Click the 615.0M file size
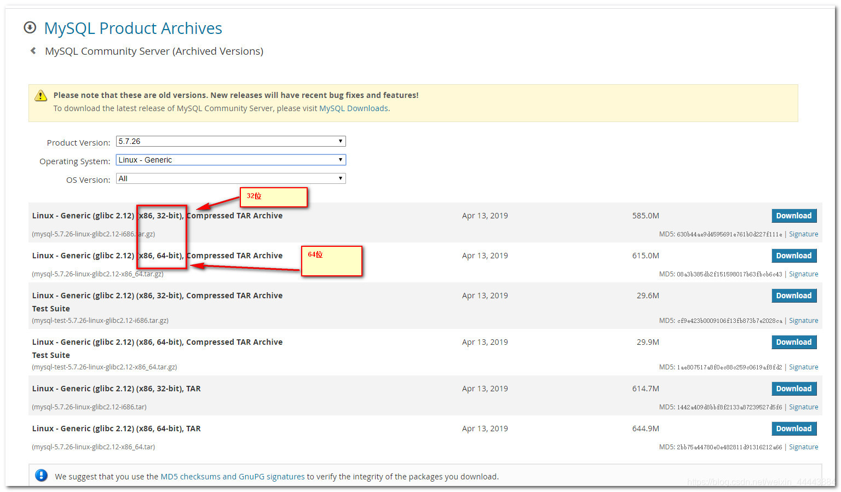The width and height of the screenshot is (841, 492). [x=646, y=256]
